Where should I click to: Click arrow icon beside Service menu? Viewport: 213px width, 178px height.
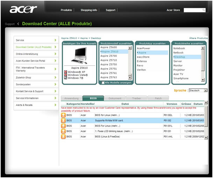[55, 40]
